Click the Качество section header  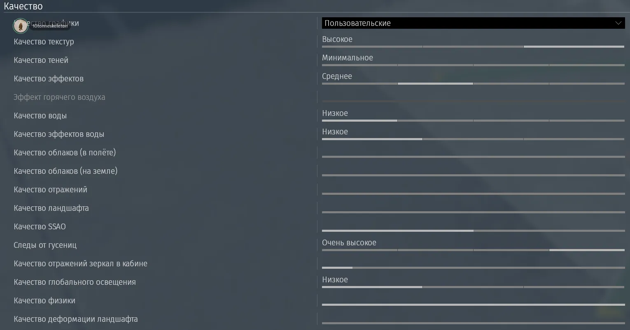coord(23,6)
